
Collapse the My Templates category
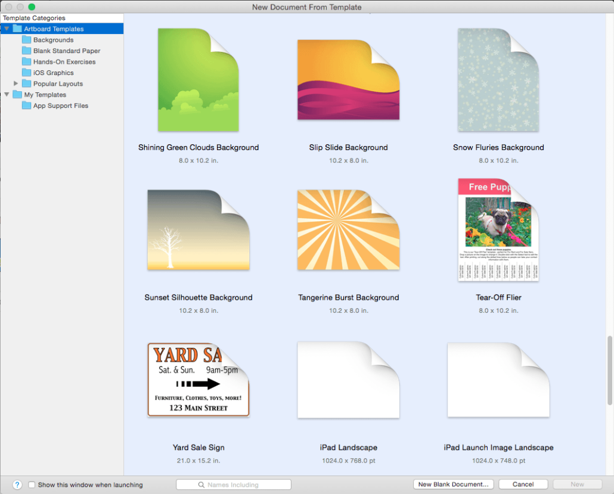click(7, 94)
